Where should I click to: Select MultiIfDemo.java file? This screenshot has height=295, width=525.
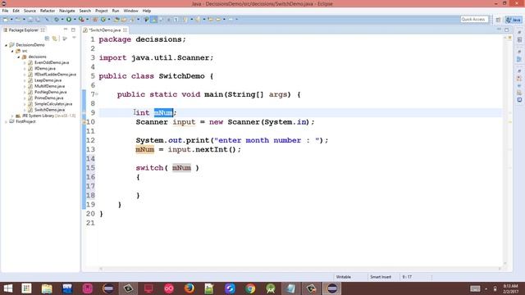(x=49, y=86)
